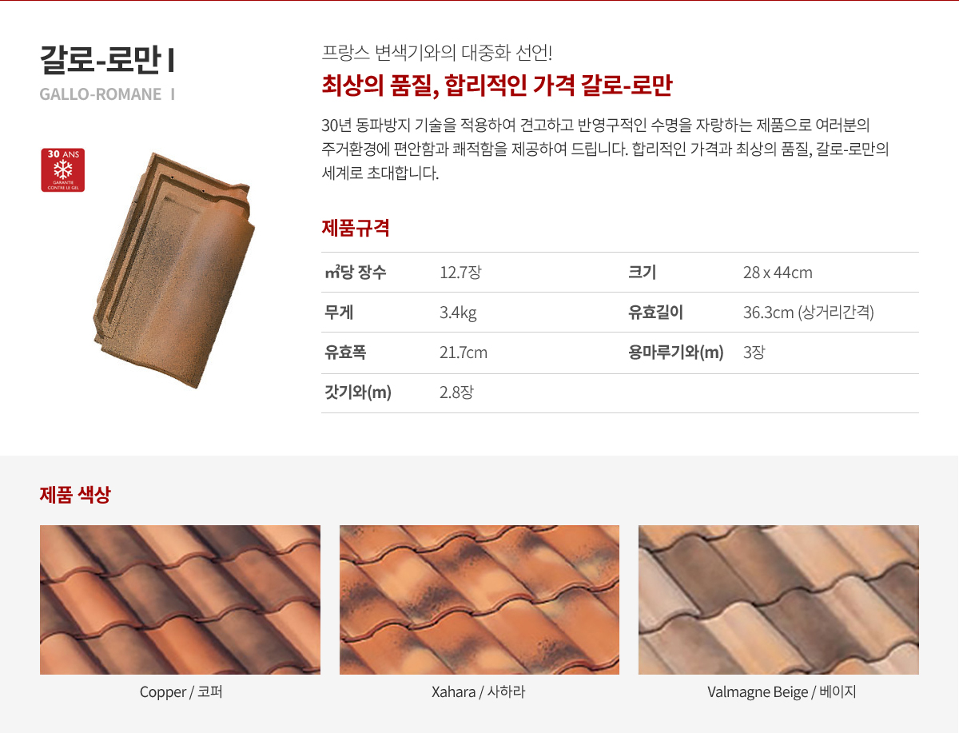Screen dimensions: 959x733
Task: Click the '28 x 44cm' size value
Action: [x=778, y=273]
